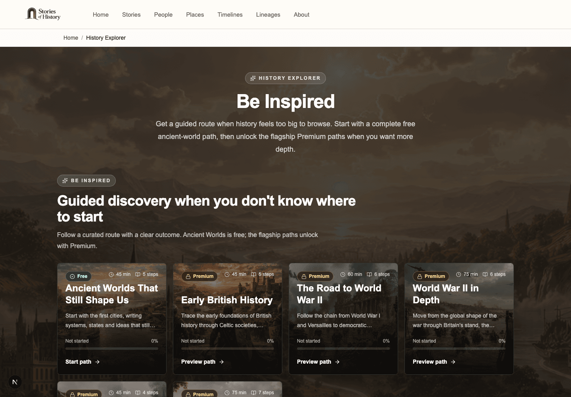Click 'Not started' on World War II in Depth card
Screen dimensions: 571x397
click(x=424, y=341)
